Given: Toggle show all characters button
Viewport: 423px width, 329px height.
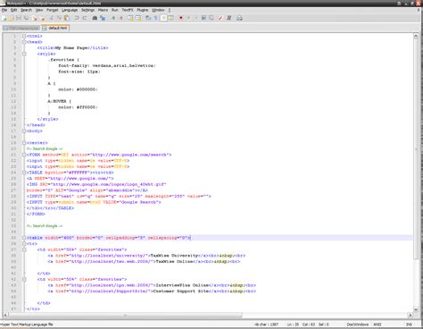Looking at the screenshot, I should (x=155, y=18).
